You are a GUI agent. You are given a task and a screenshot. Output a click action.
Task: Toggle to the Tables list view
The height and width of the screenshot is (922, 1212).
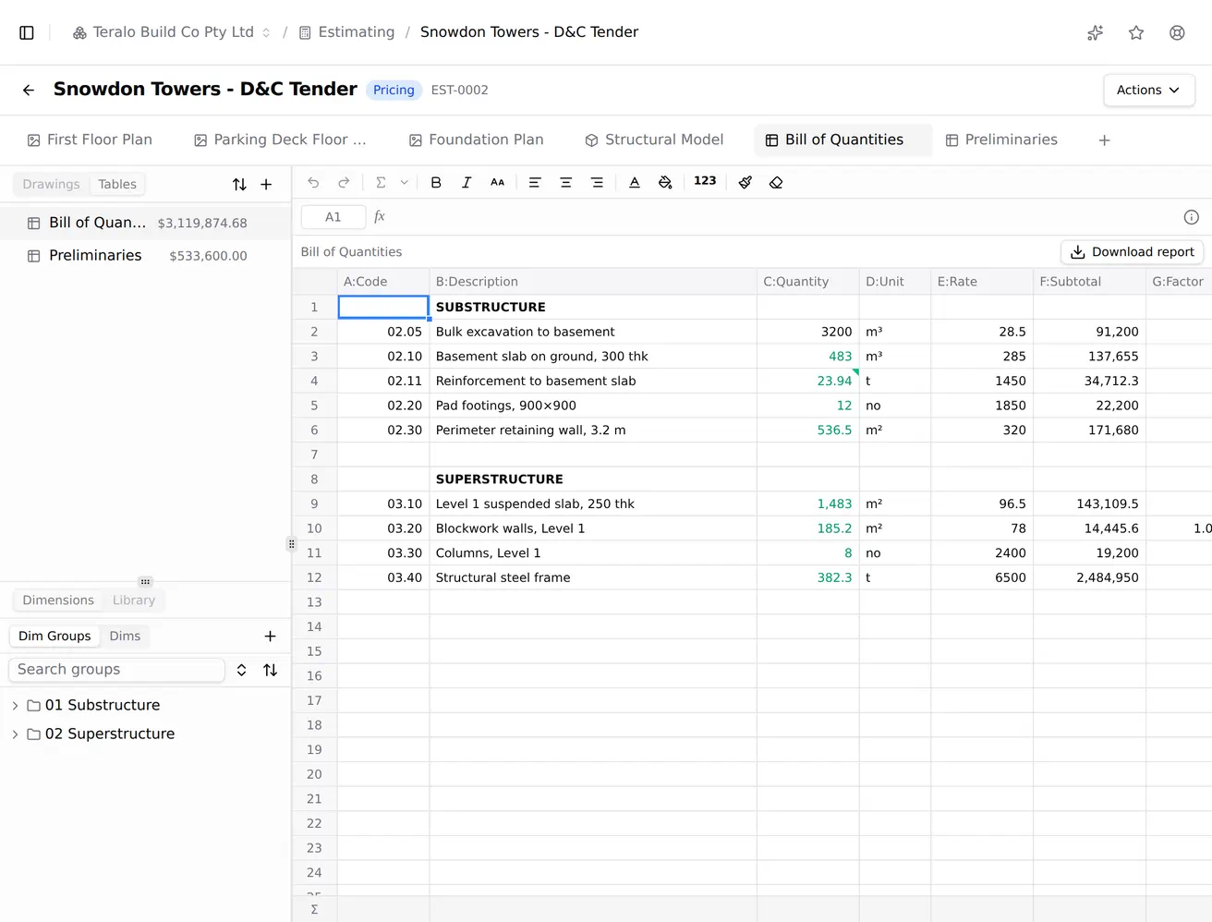(x=117, y=184)
